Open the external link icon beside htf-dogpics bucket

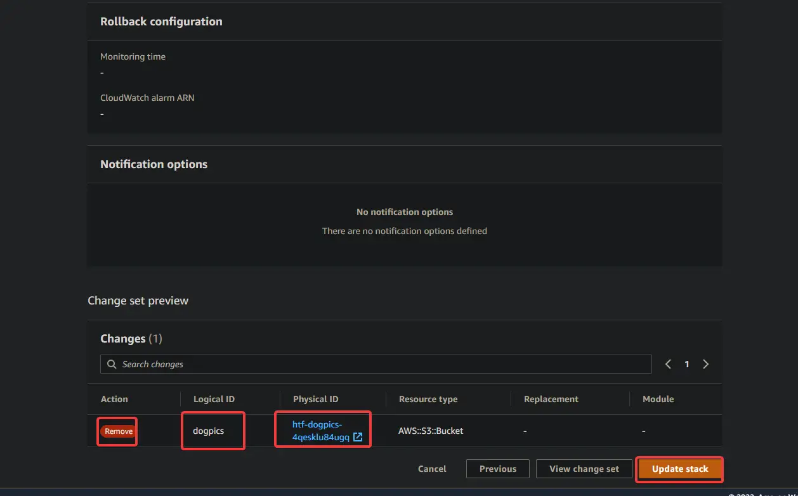click(x=358, y=436)
